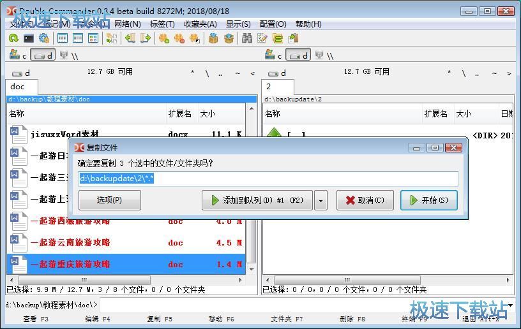Click the left panel * favorites button
The width and height of the screenshot is (521, 329).
(192, 73)
